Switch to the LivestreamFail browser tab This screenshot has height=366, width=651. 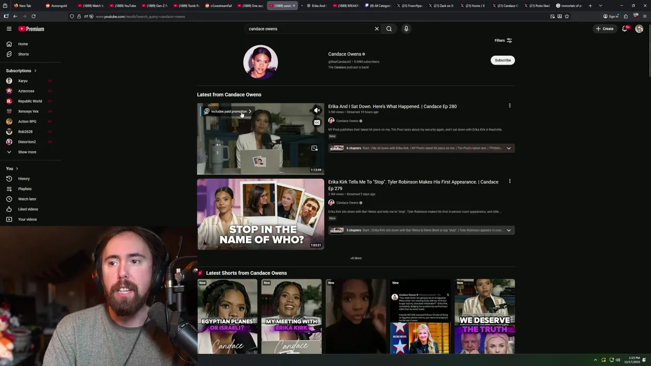point(219,6)
